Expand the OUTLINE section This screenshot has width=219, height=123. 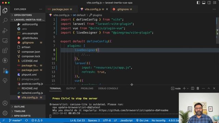coord(28,107)
